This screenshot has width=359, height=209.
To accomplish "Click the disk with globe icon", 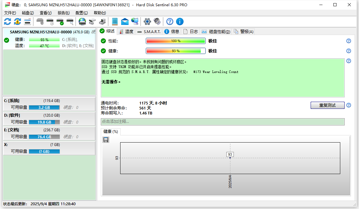I will click(x=82, y=22).
